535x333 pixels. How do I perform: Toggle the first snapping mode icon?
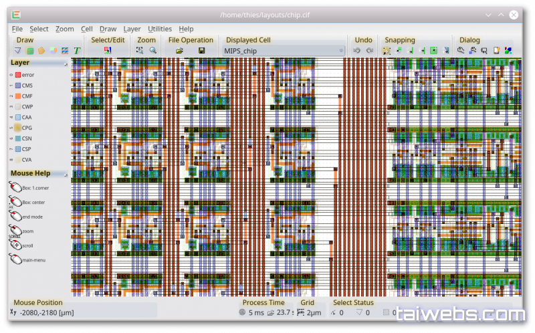pos(387,51)
